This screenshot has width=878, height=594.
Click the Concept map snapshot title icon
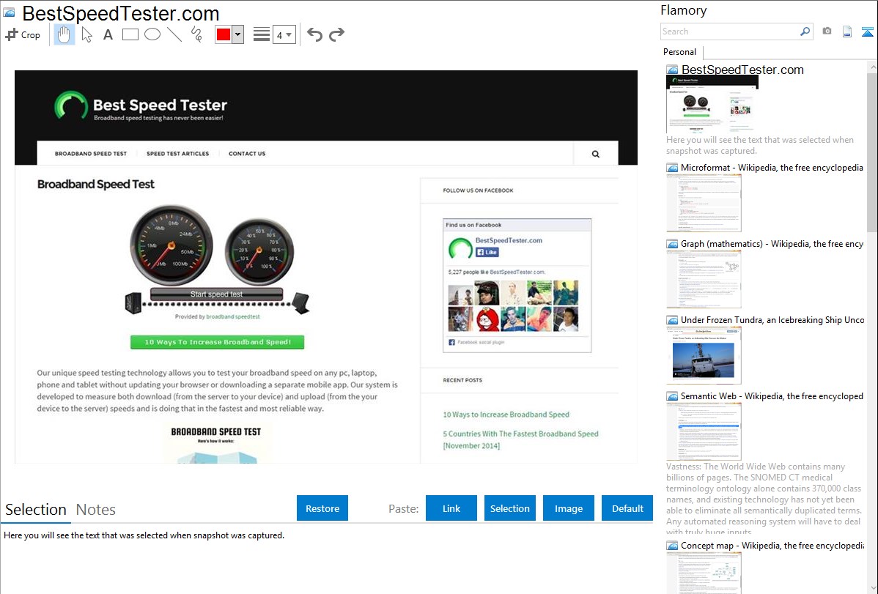click(x=672, y=546)
